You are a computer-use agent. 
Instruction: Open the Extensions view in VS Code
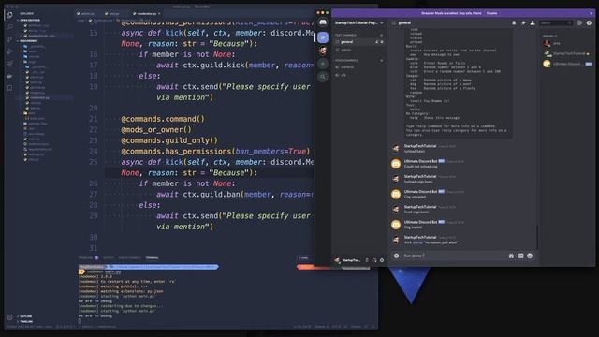pyautogui.click(x=10, y=64)
